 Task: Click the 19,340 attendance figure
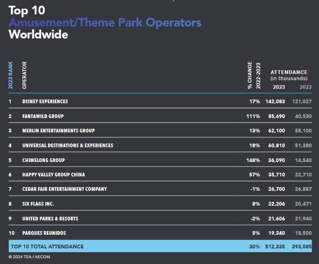coord(277,233)
